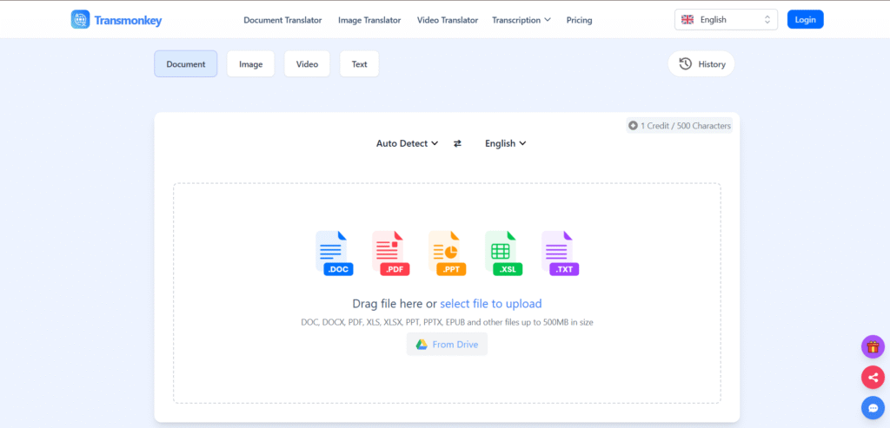Screen dimensions: 890x428
Task: Click the Google Drive icon
Action: click(x=422, y=345)
